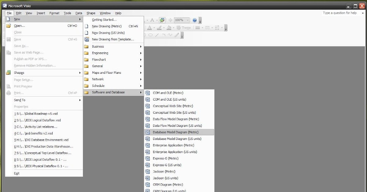Open the Line Ends dropdown arrow

point(222,28)
